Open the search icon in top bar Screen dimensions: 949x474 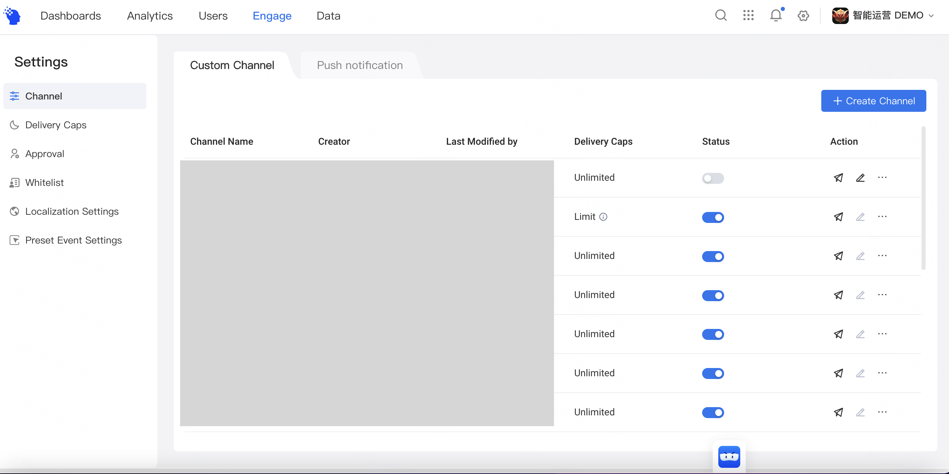(x=721, y=15)
